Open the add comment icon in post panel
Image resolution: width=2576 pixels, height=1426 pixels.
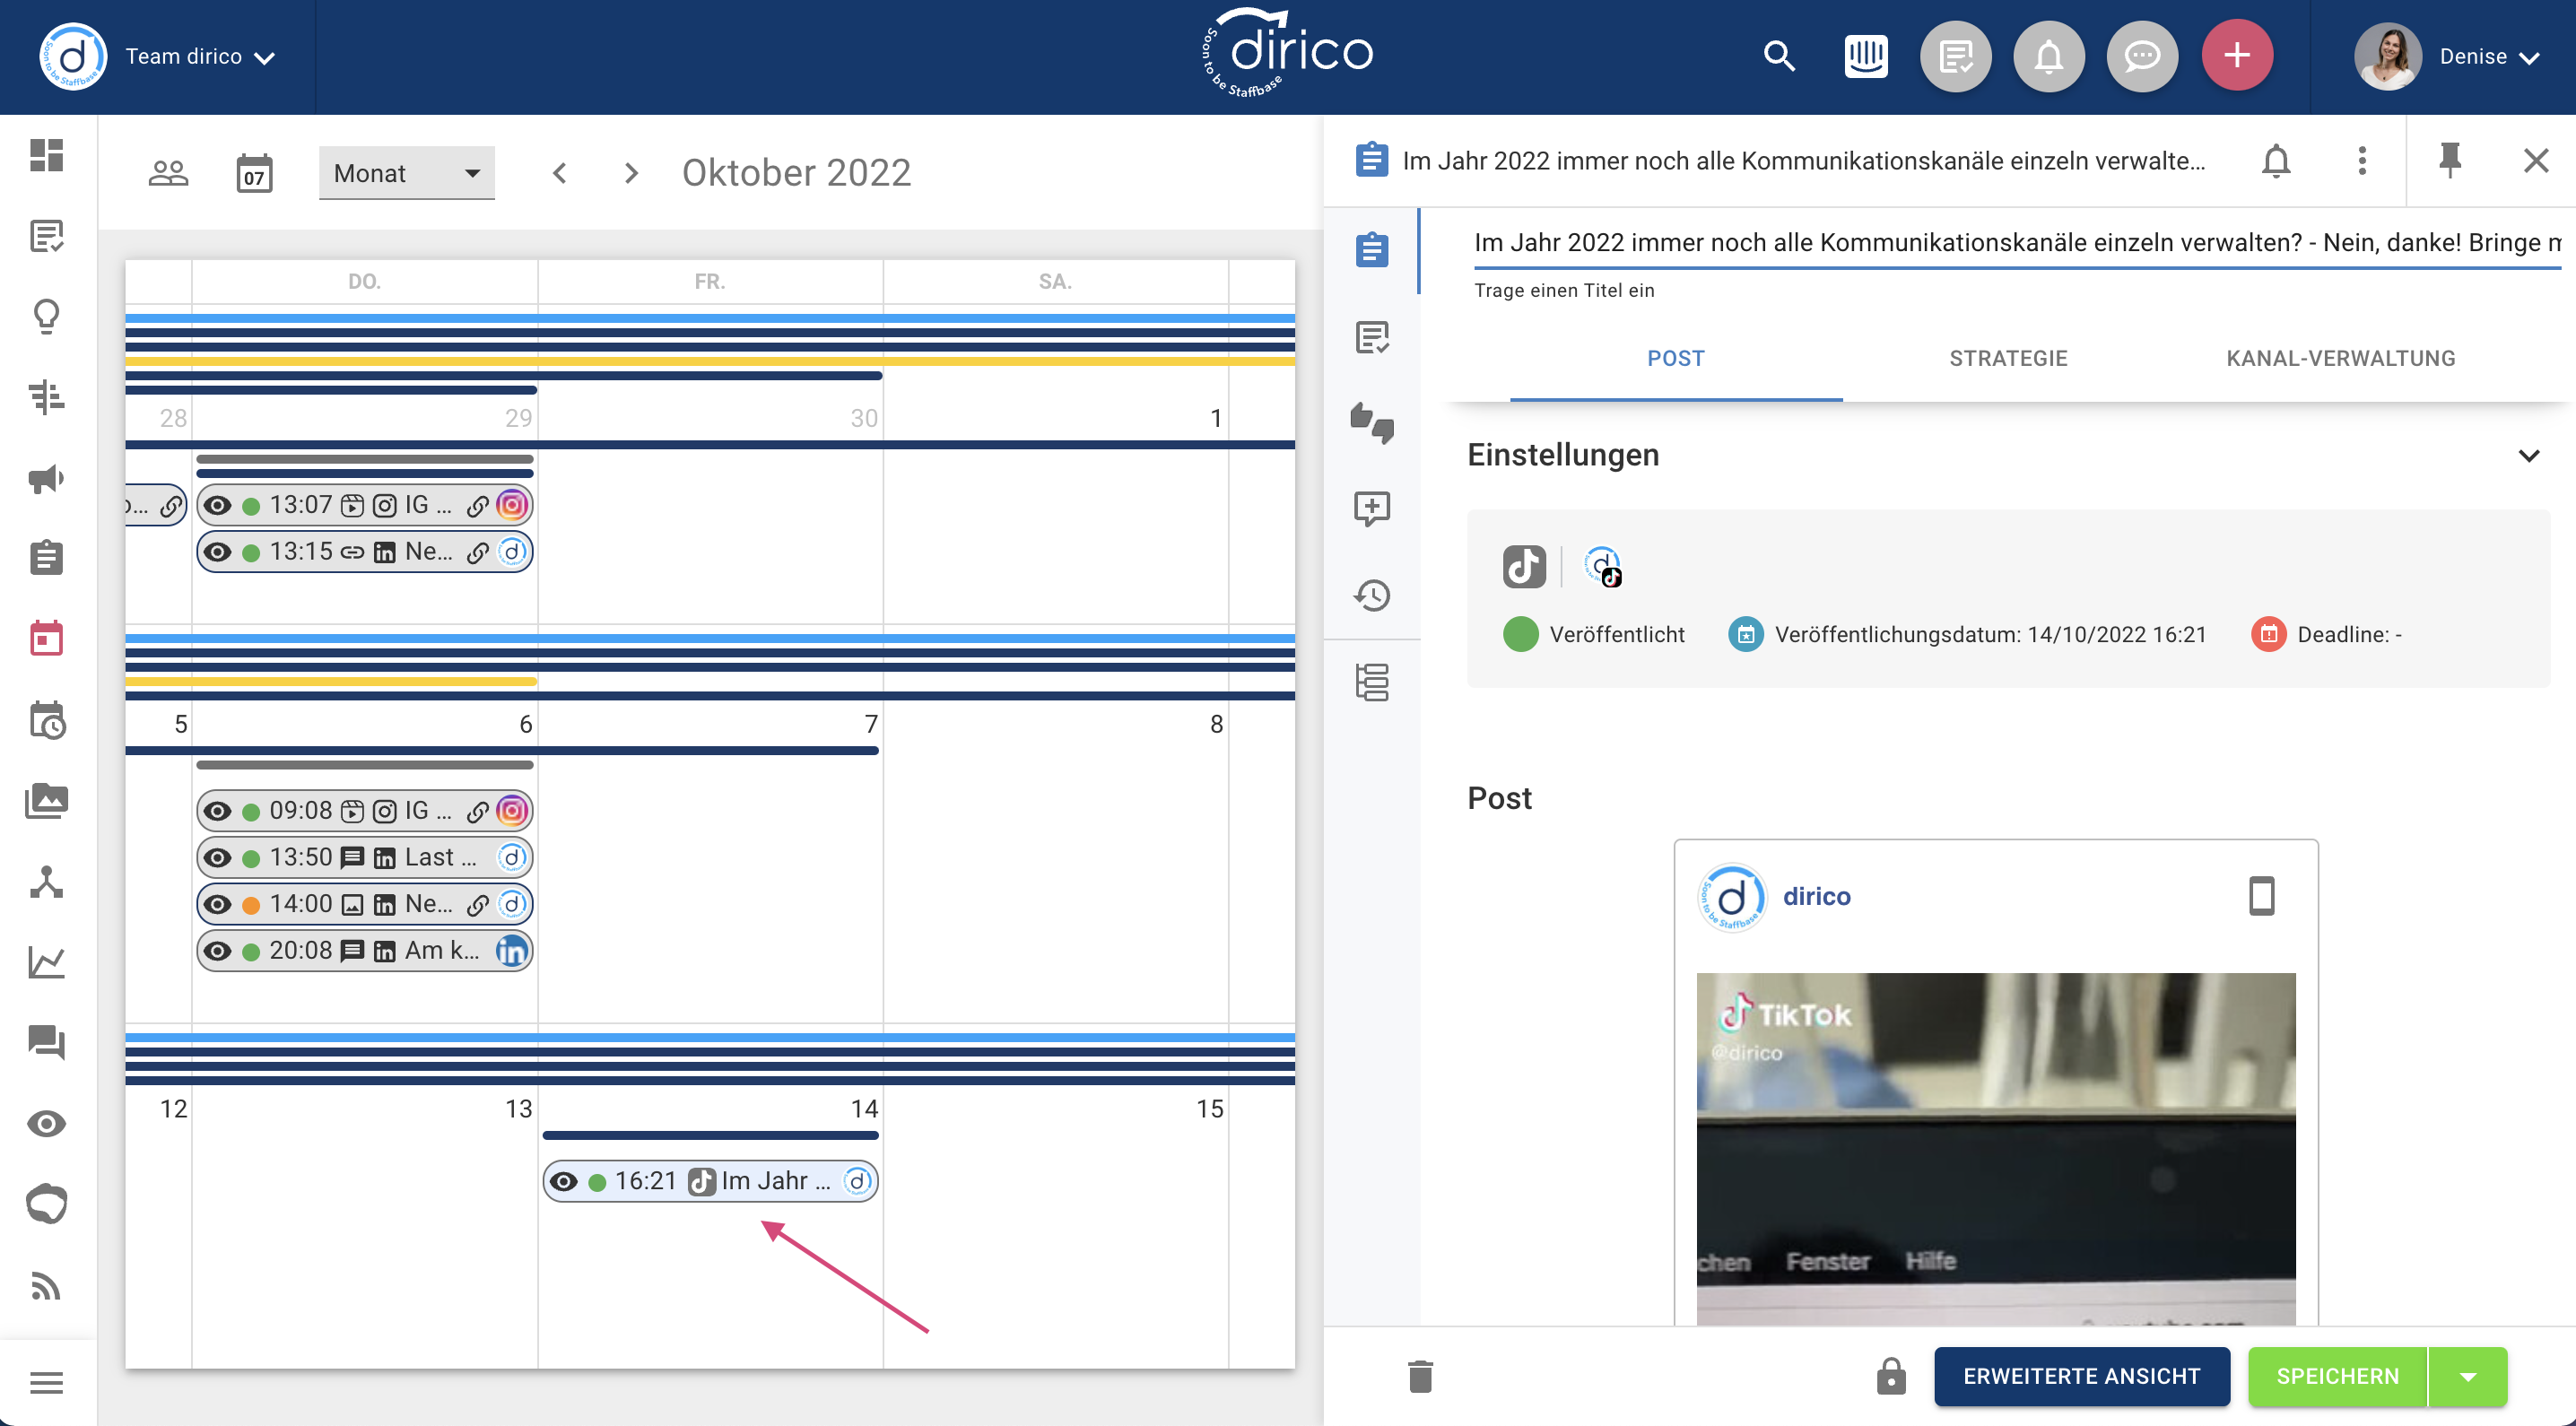(x=1372, y=508)
